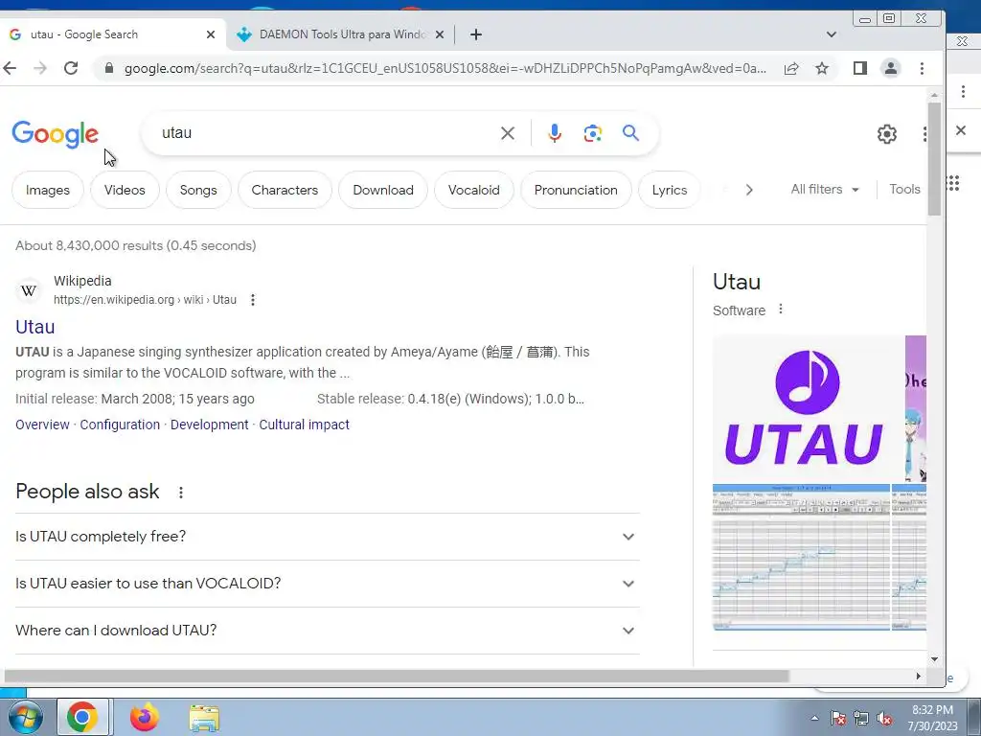Open three-dot menu next to People also ask

(x=181, y=493)
